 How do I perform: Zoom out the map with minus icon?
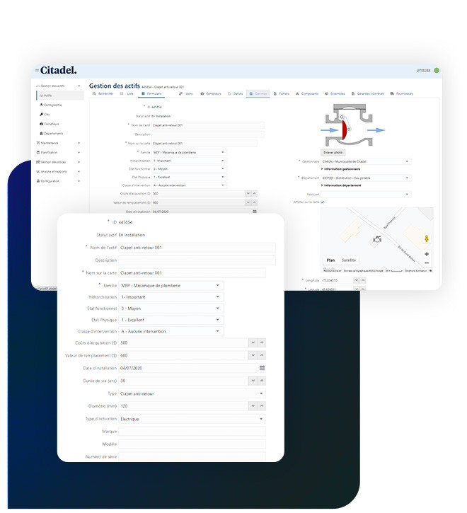point(427,263)
